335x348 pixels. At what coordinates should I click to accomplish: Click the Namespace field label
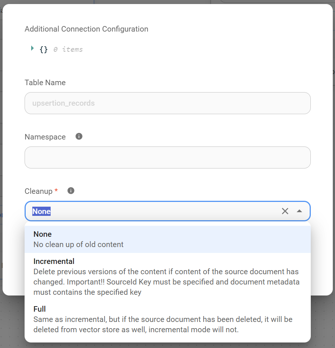click(x=45, y=137)
